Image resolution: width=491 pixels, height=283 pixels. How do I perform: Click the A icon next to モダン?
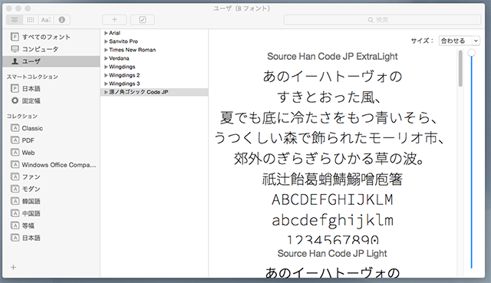tap(15, 189)
